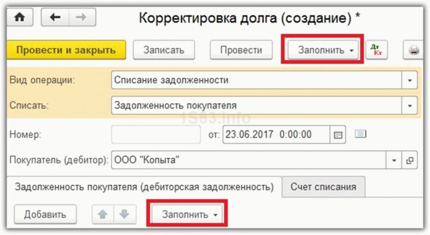Navigate forward with the right arrow
430x235 pixels.
pyautogui.click(x=82, y=17)
